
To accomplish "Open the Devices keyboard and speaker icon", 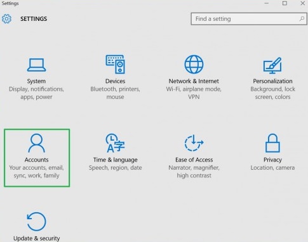I will click(x=116, y=64).
